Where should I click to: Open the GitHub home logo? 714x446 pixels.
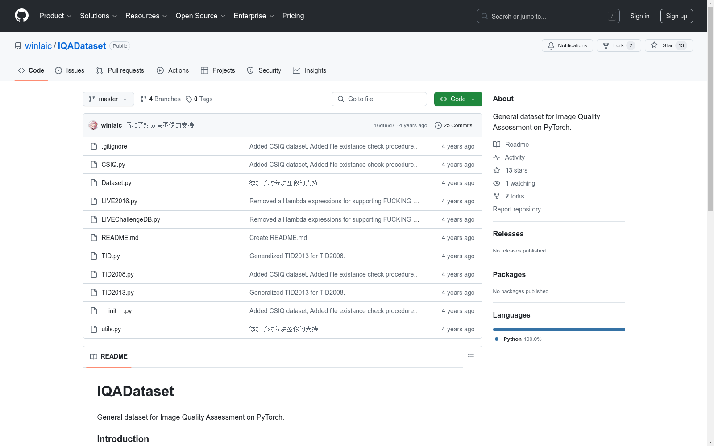pos(21,16)
